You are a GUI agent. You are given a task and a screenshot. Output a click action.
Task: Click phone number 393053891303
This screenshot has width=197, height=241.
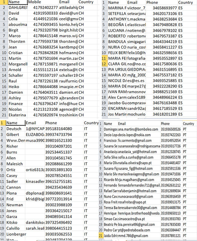pyautogui.click(x=64, y=170)
